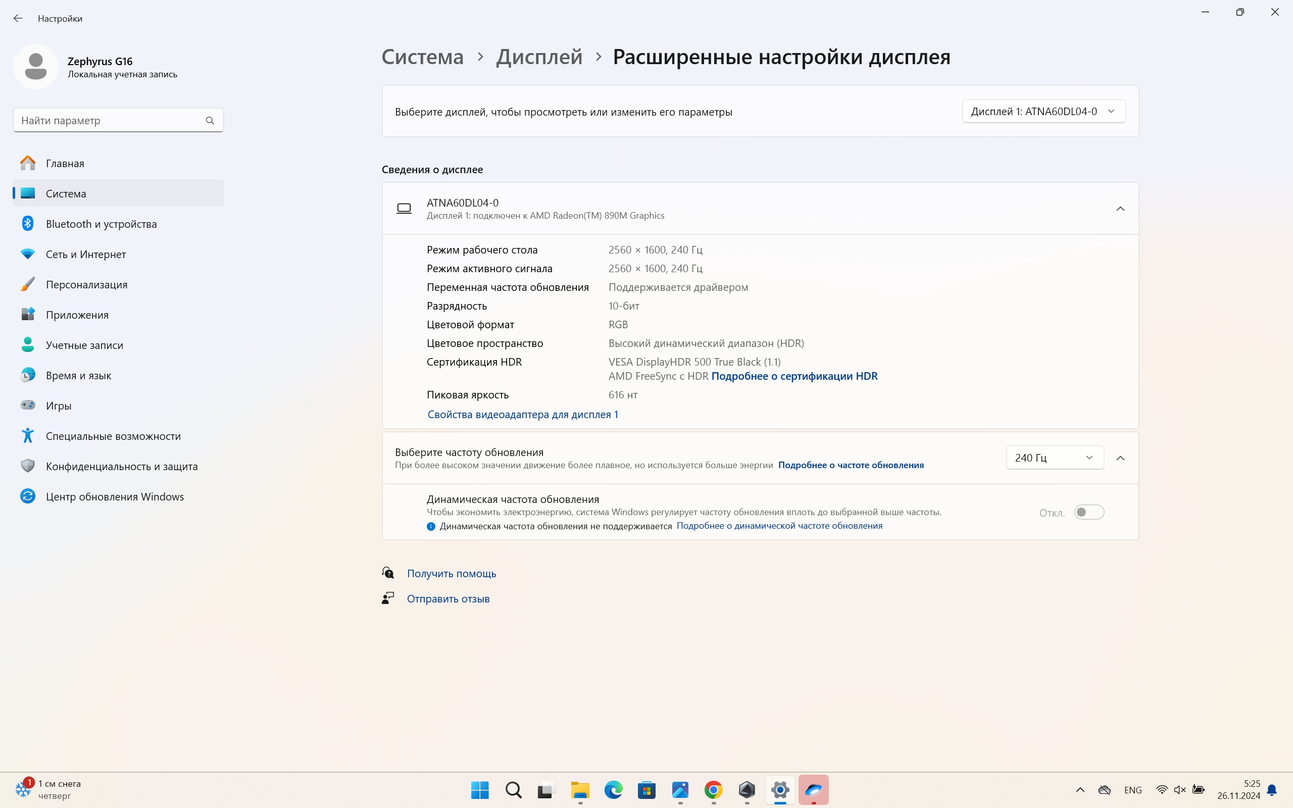
Task: Open File Explorer from taskbar
Action: [x=580, y=790]
